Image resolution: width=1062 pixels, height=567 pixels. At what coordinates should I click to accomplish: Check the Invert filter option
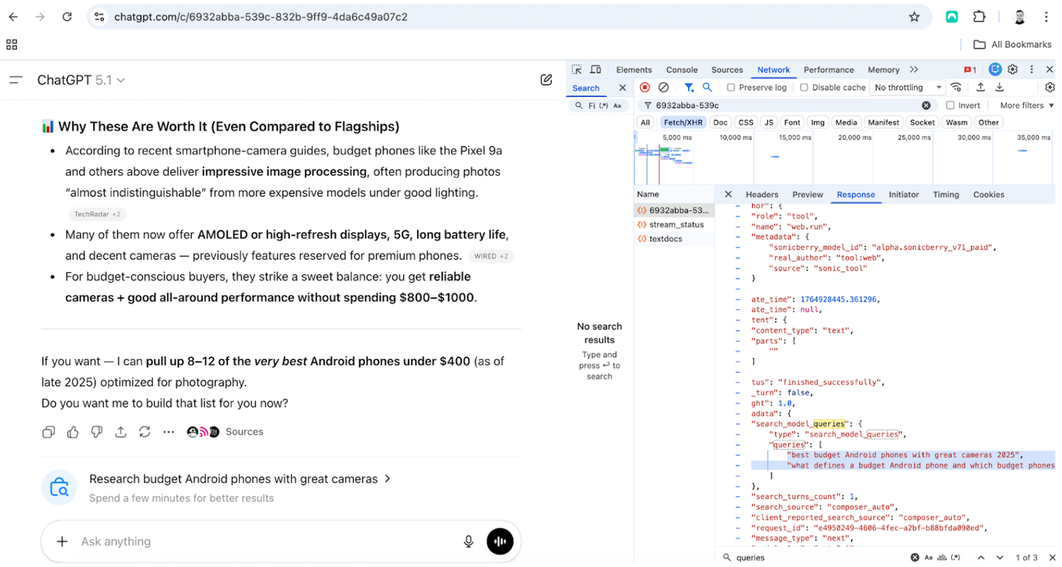951,105
